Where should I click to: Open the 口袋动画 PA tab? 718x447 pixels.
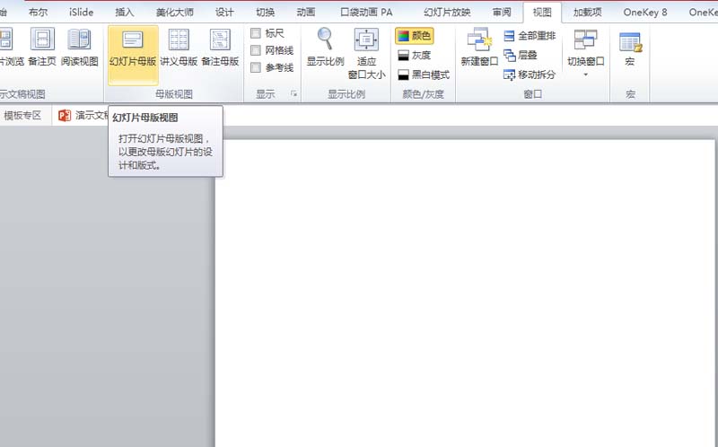pos(366,13)
